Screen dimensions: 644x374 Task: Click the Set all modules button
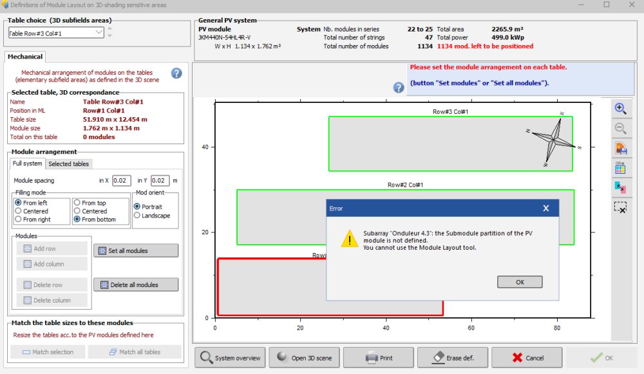(135, 250)
